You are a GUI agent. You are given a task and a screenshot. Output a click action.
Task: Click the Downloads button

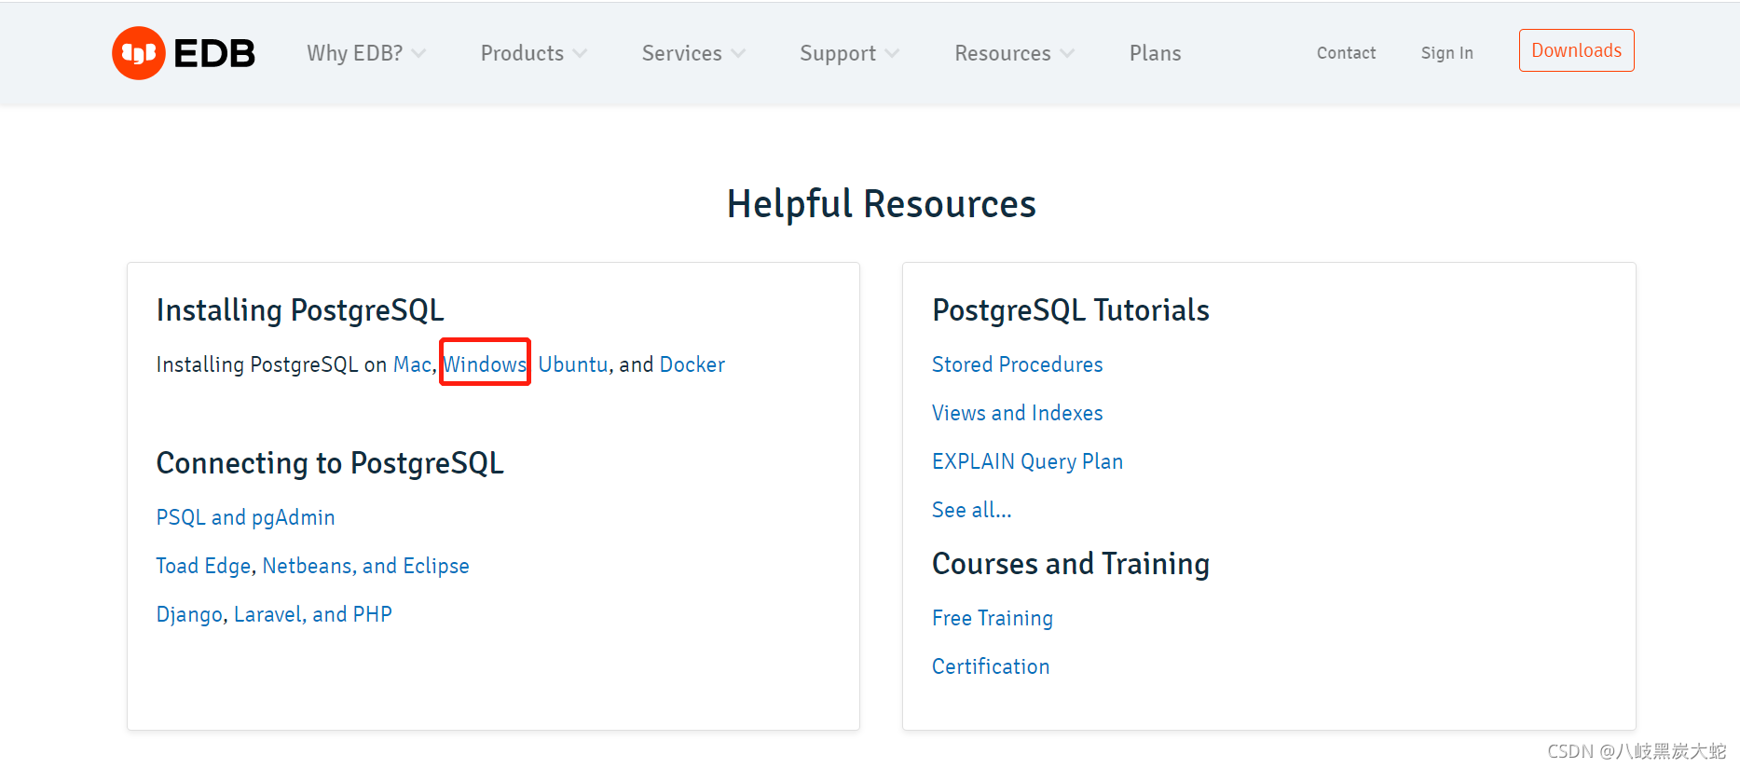click(x=1576, y=50)
